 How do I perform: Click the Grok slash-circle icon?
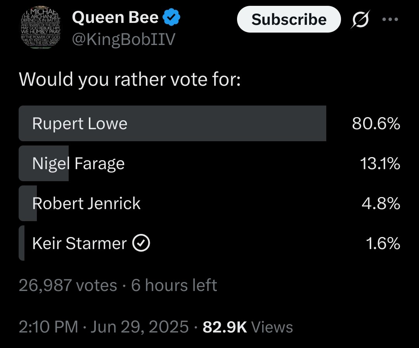[360, 19]
